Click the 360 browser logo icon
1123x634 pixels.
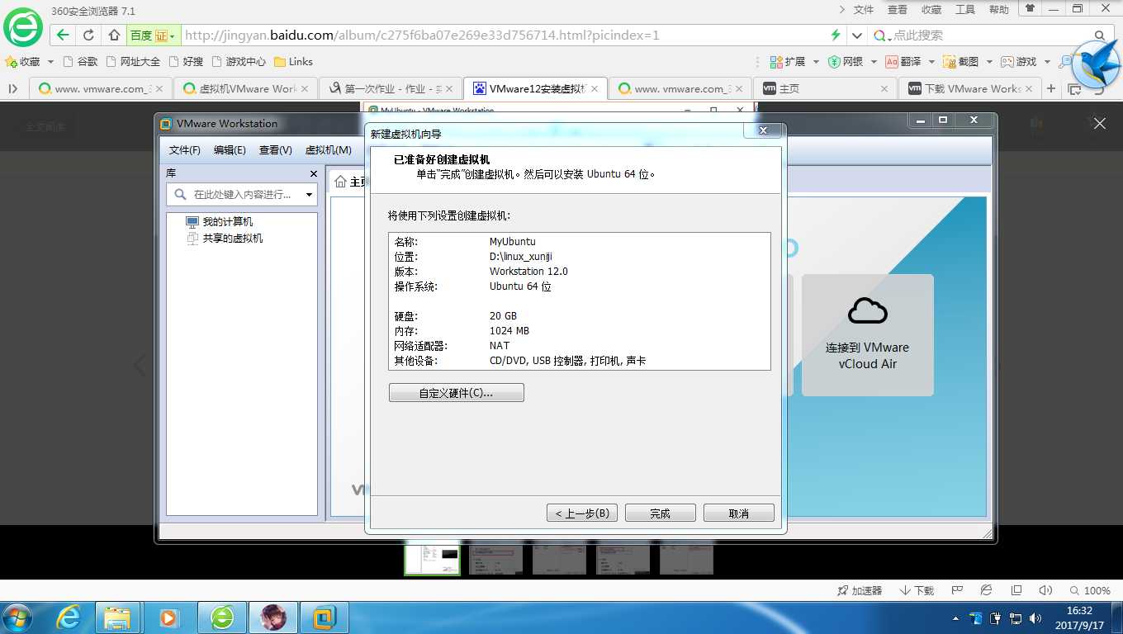point(23,27)
